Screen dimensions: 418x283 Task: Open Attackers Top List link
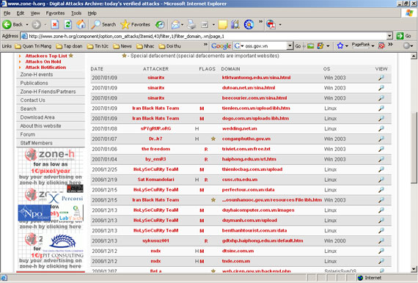(46, 56)
